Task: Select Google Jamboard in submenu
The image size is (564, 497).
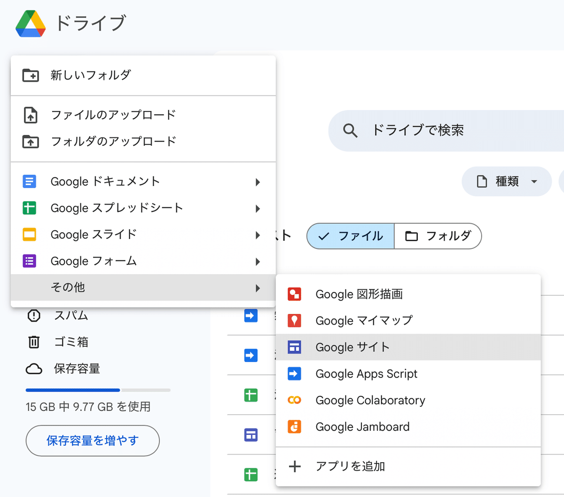Action: 408,427
